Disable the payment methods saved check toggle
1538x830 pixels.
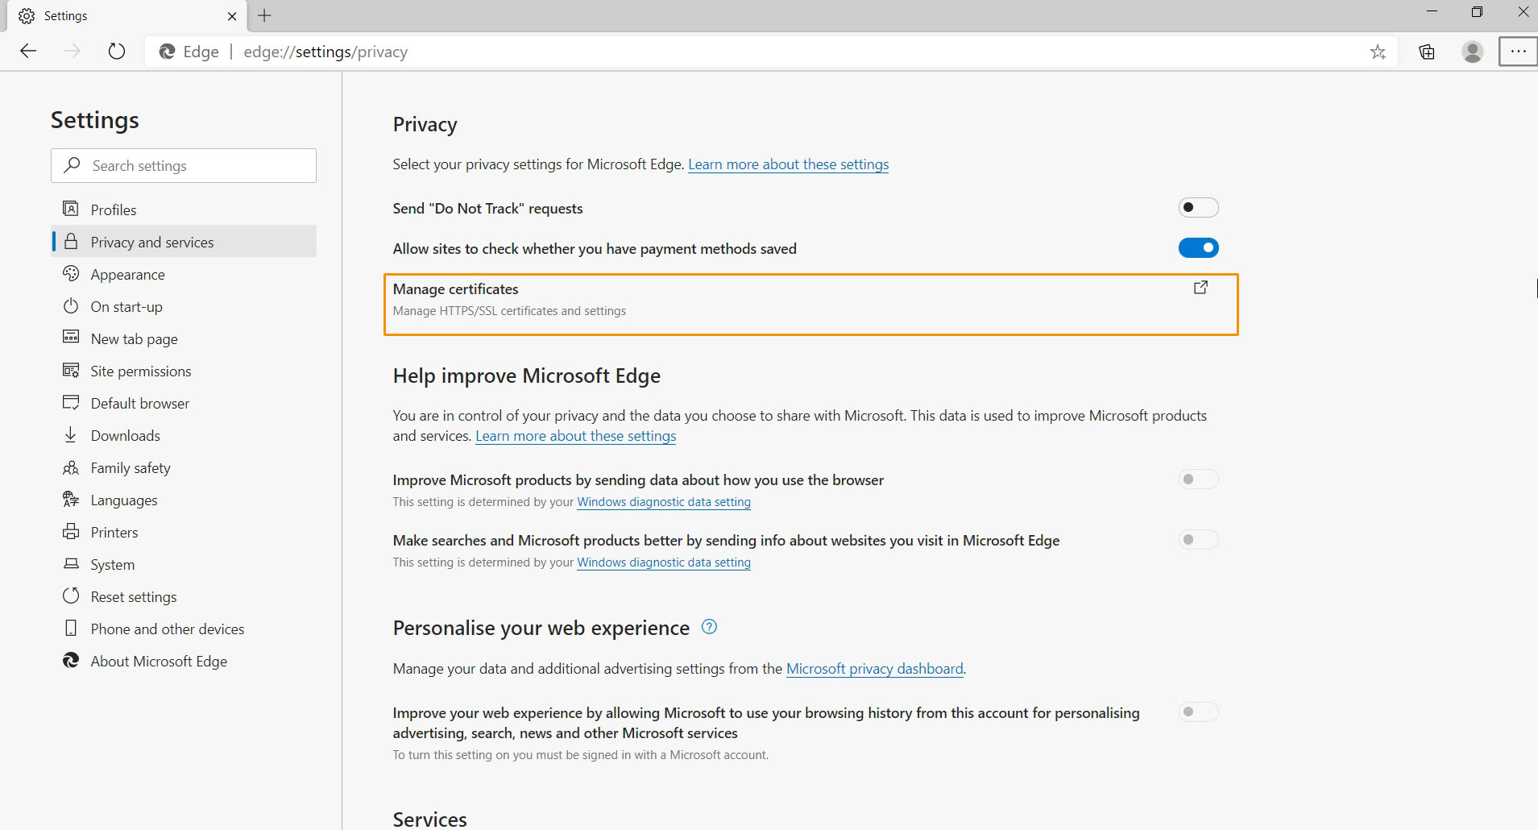click(1198, 248)
